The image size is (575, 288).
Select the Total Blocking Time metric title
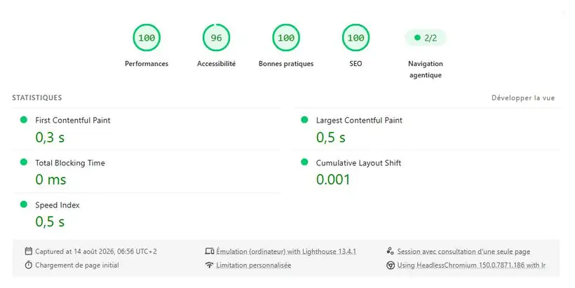pos(70,163)
